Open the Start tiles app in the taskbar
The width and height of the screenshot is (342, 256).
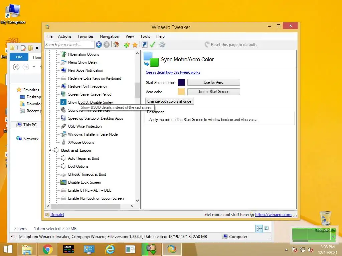click(68, 249)
